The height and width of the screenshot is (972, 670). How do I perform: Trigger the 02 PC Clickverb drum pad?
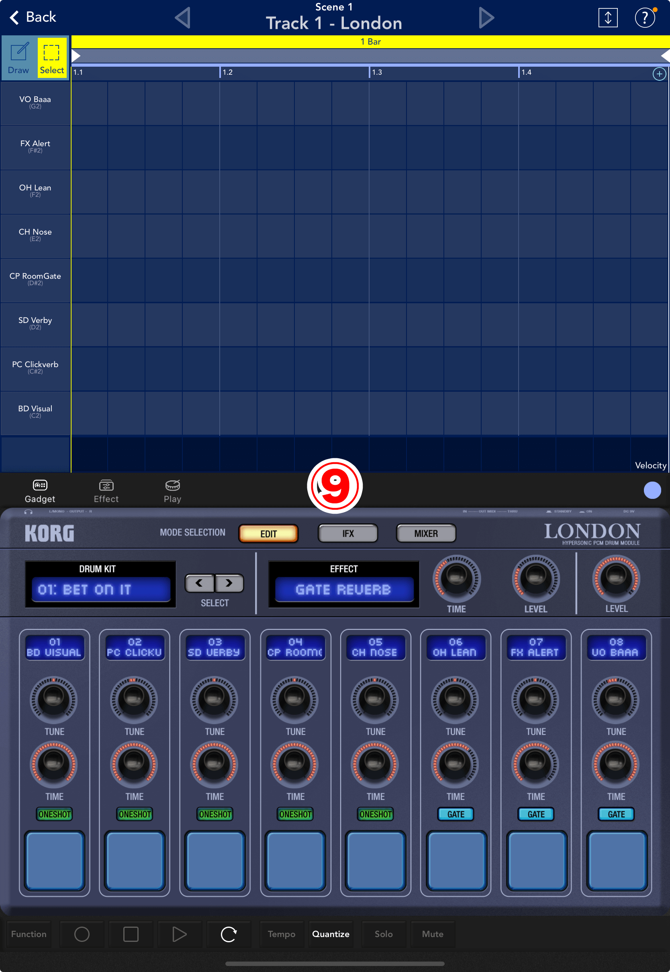pyautogui.click(x=134, y=861)
